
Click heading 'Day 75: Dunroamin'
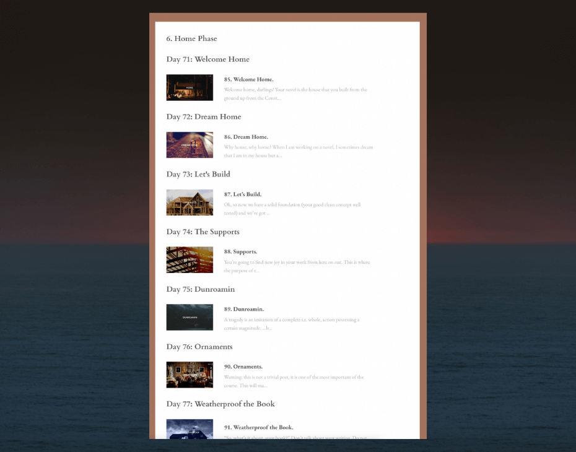201,289
